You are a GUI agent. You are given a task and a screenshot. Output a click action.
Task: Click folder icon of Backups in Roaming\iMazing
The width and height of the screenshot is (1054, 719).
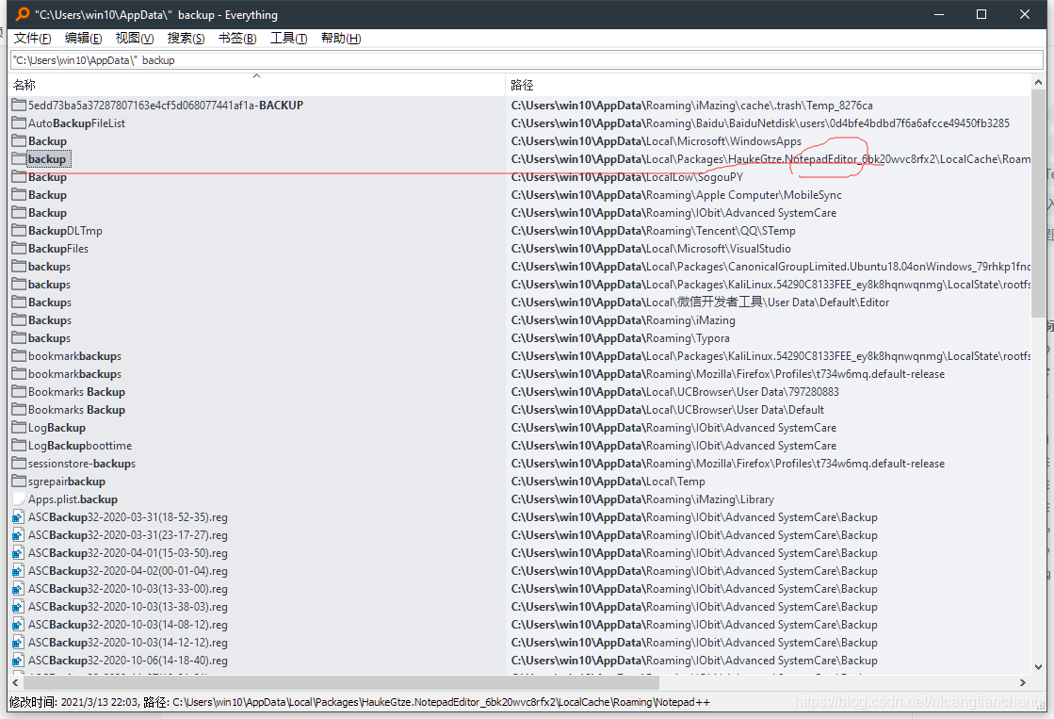pos(19,320)
